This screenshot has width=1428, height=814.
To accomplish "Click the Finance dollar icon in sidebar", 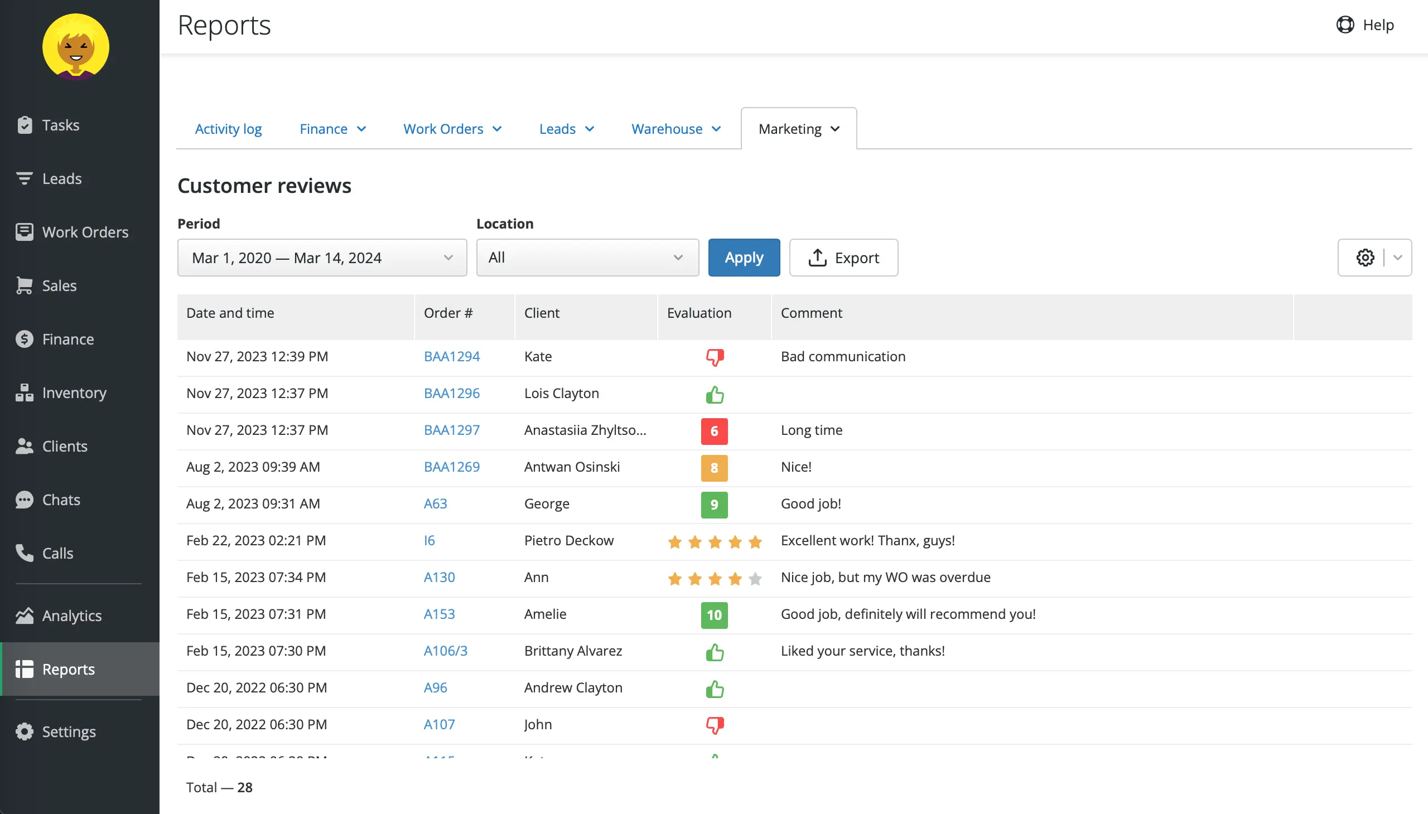I will (x=25, y=340).
